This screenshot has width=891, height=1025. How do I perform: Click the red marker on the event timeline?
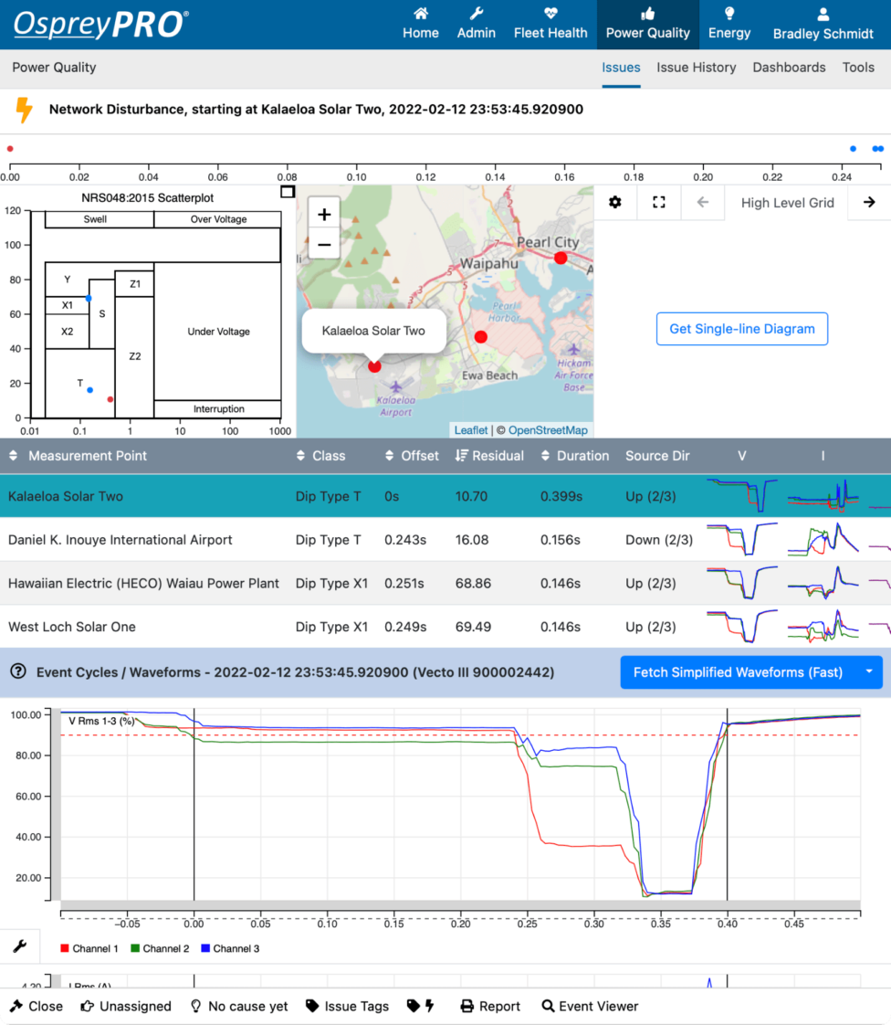[9, 147]
